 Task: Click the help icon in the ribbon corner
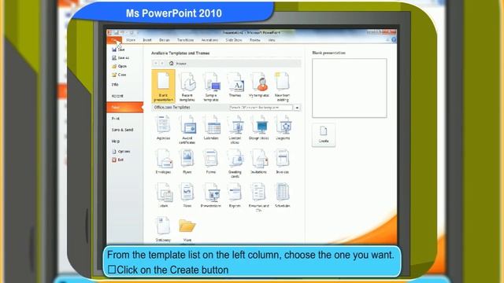(394, 40)
